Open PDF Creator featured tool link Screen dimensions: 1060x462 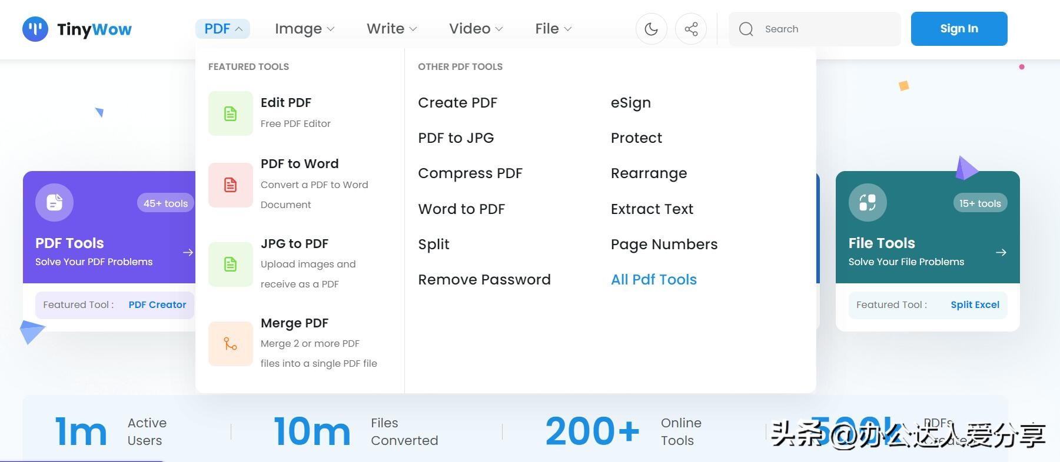click(x=157, y=305)
